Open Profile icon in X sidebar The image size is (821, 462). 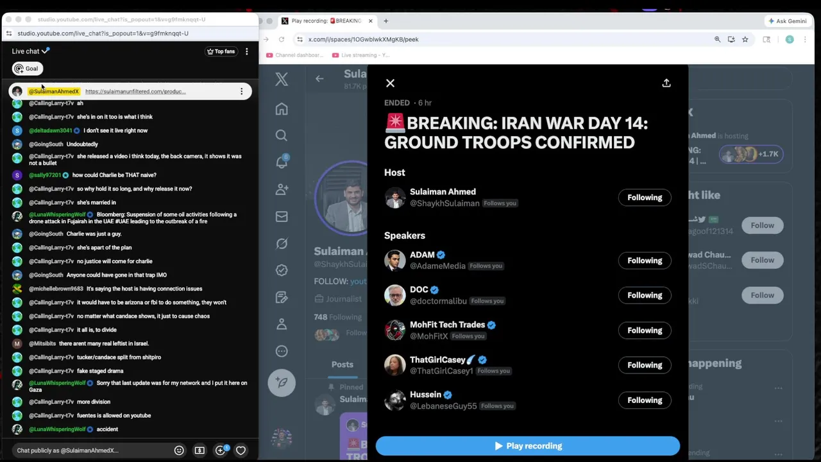tap(282, 324)
